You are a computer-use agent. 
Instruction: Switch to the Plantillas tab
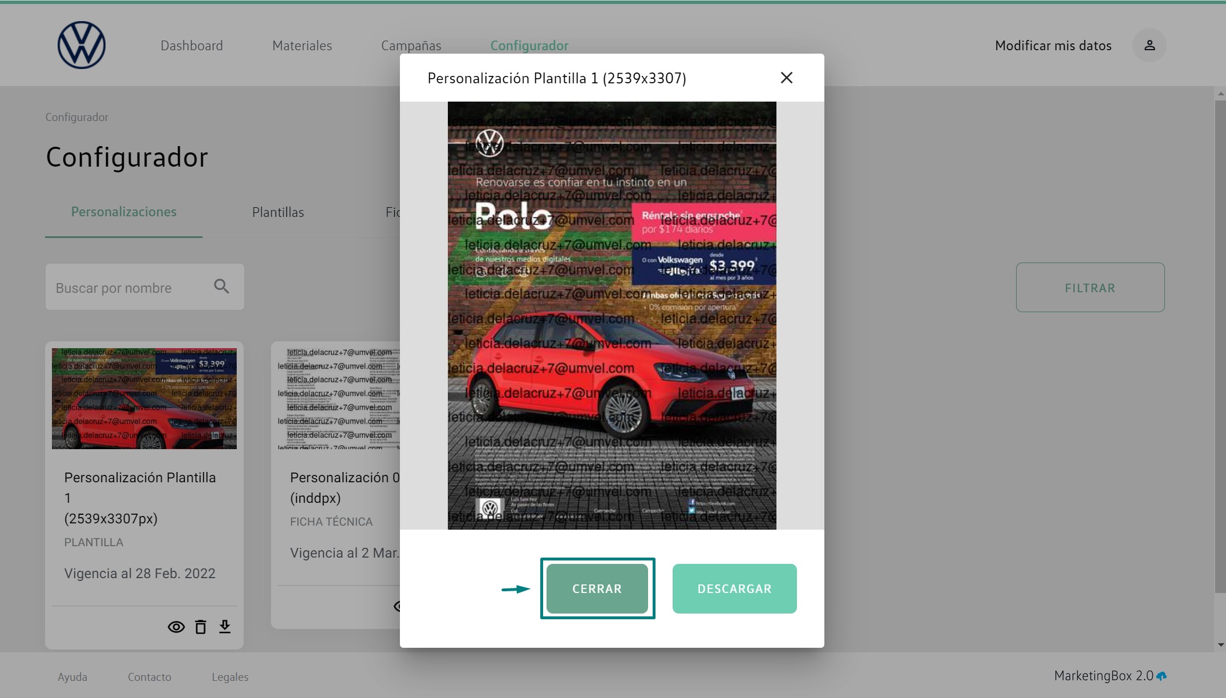click(x=278, y=212)
